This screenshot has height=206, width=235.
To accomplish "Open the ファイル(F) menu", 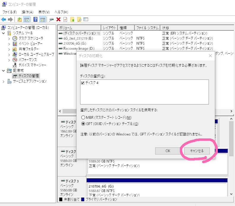I will (x=10, y=12).
